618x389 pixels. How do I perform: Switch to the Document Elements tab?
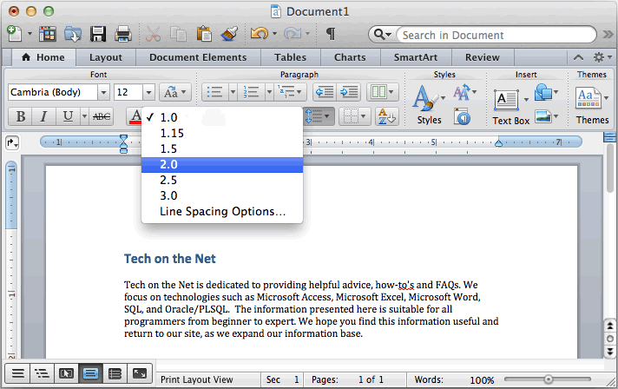point(198,57)
